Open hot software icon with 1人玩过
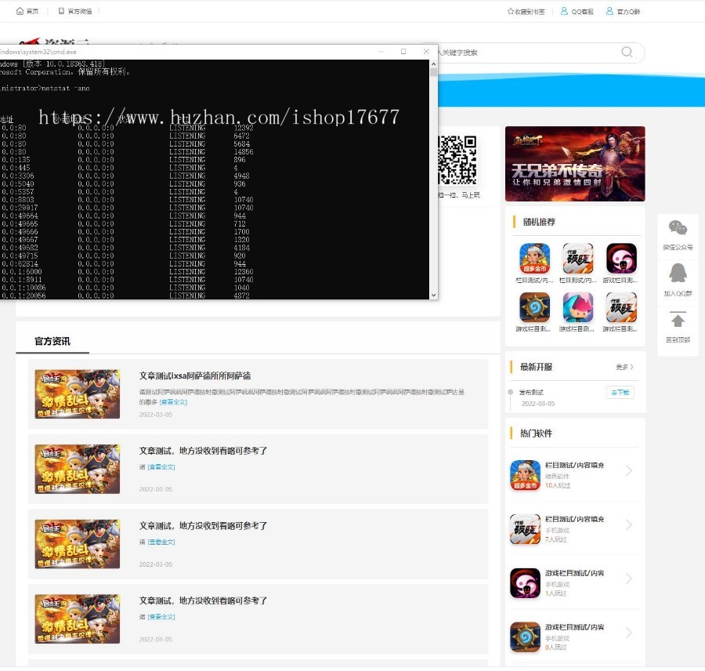The image size is (705, 671). tap(525, 583)
